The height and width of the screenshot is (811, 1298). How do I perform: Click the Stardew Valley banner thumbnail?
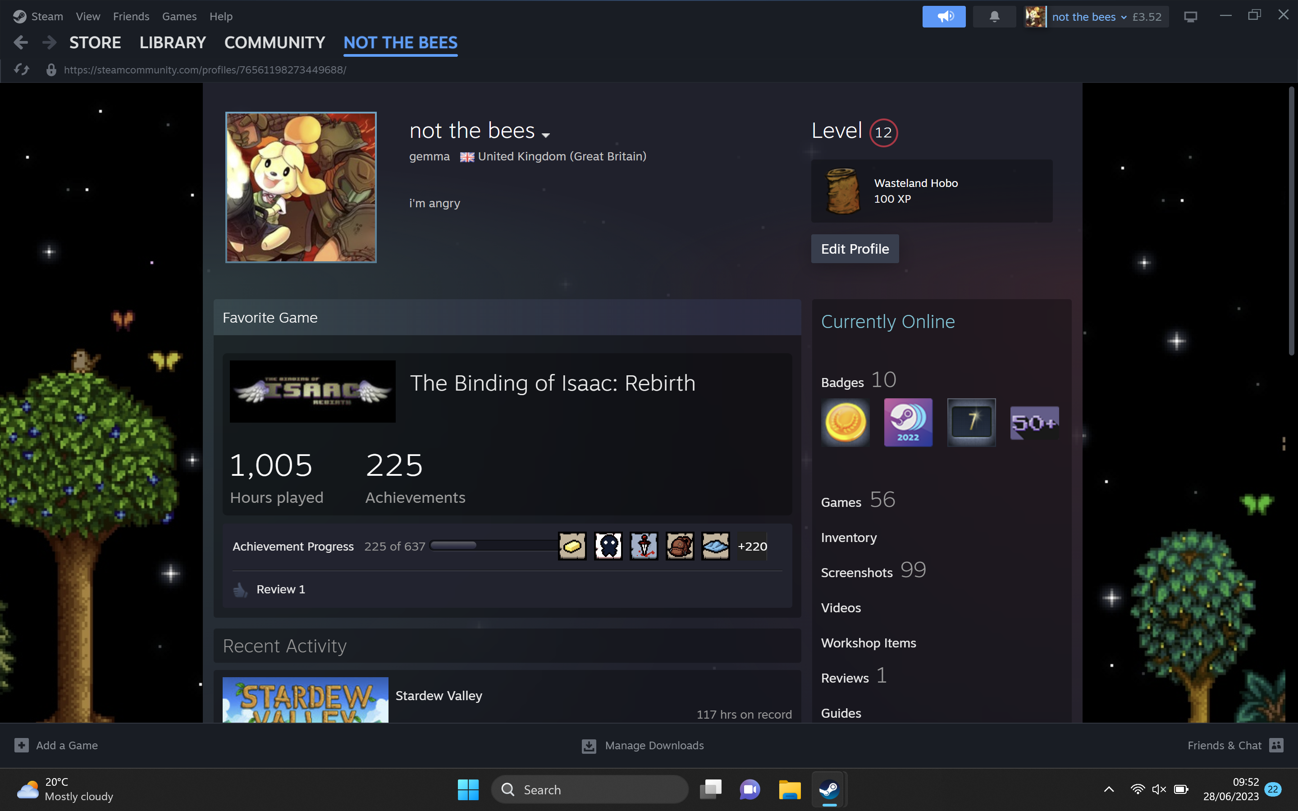(305, 700)
